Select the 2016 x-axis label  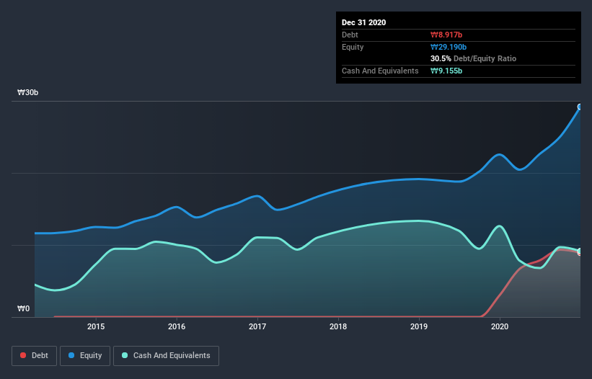point(177,326)
